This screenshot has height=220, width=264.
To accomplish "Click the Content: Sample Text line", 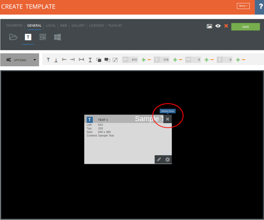I will [x=100, y=136].
